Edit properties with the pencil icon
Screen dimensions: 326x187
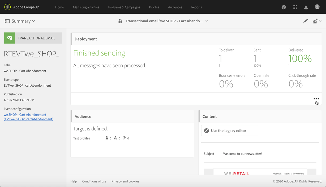pos(306,21)
